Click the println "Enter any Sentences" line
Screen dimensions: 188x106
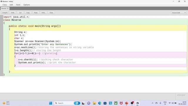tap(43, 44)
